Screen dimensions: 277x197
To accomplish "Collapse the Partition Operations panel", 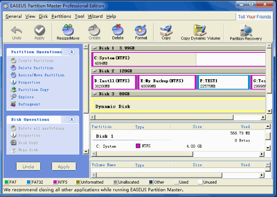I will [72, 52].
